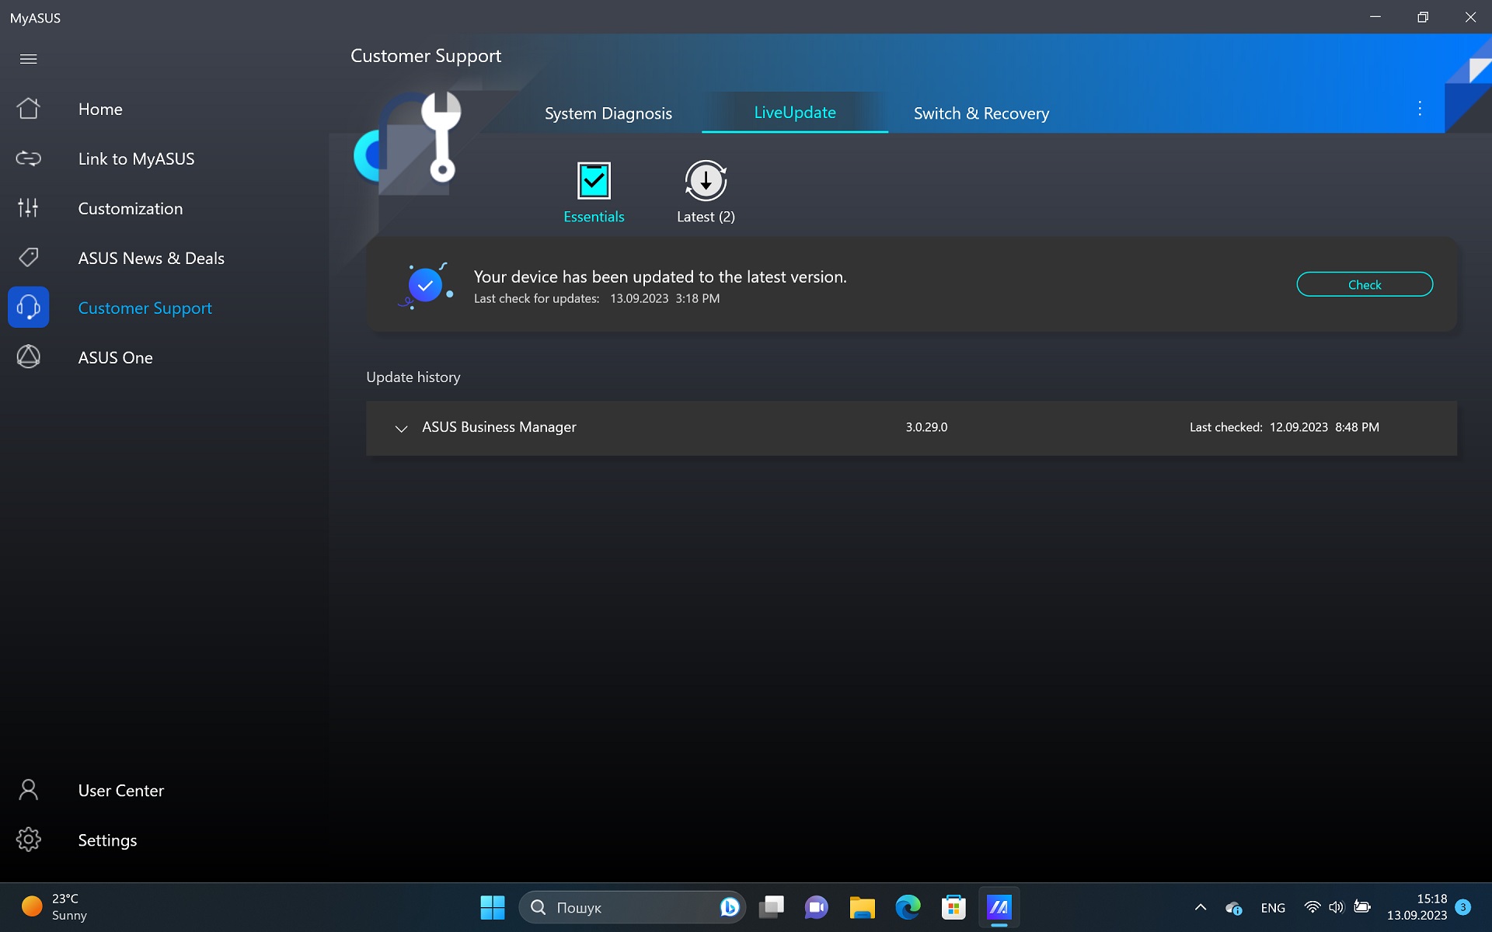Click the Customization sliders icon
Screen dimensions: 1492x932
29,208
